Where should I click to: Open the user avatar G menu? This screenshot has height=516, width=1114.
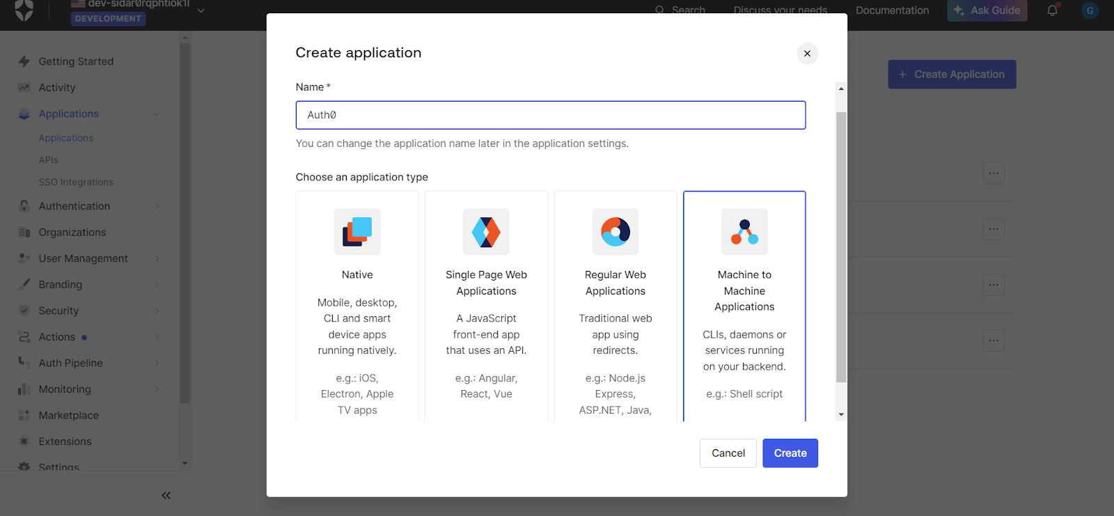(x=1090, y=10)
